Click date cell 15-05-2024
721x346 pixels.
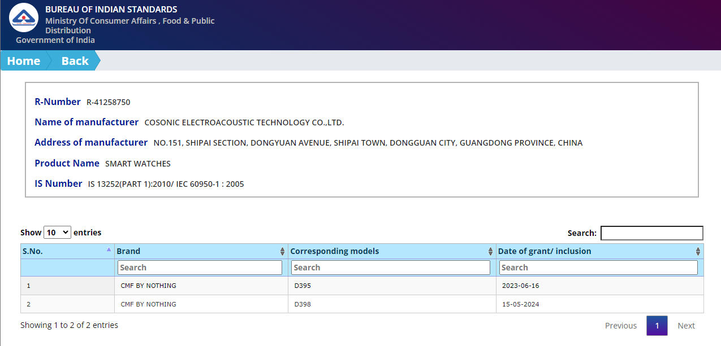[x=520, y=304]
